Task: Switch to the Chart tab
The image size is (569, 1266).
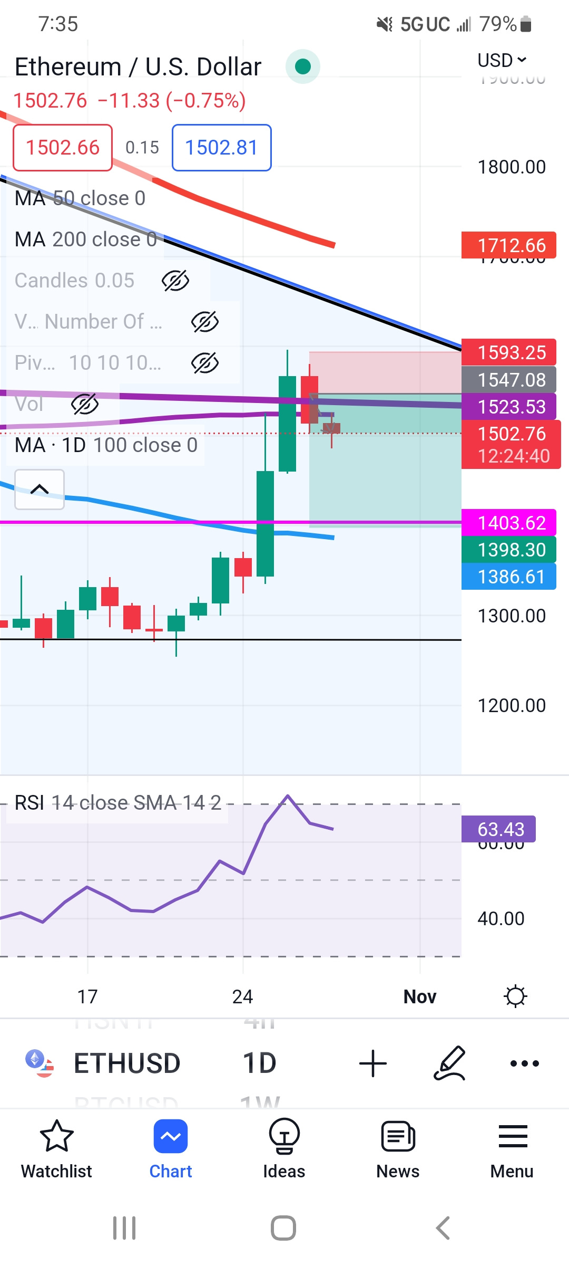Action: pos(171,1150)
